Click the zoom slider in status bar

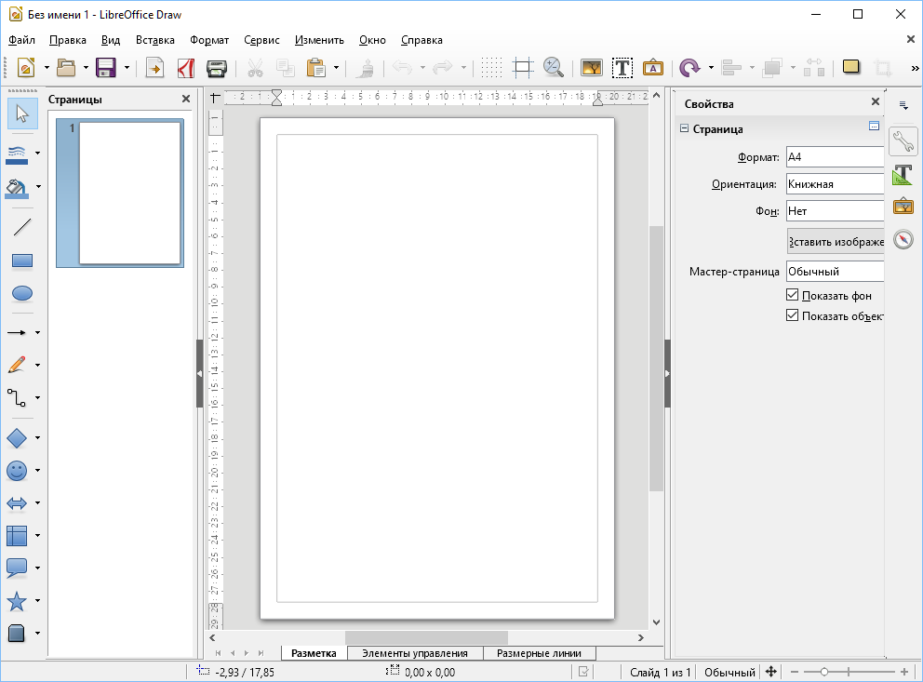coord(849,672)
